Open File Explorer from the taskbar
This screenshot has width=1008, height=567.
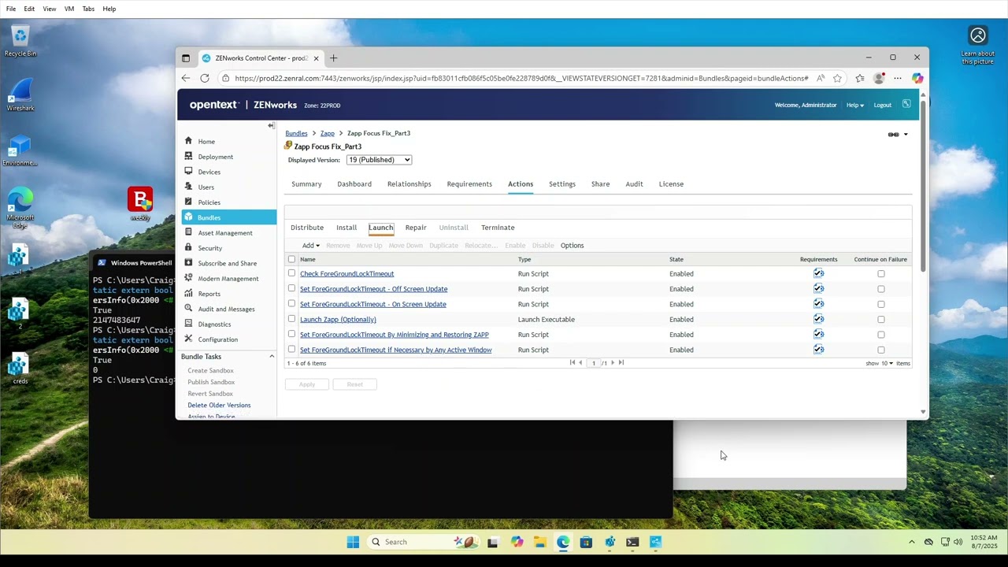[539, 542]
